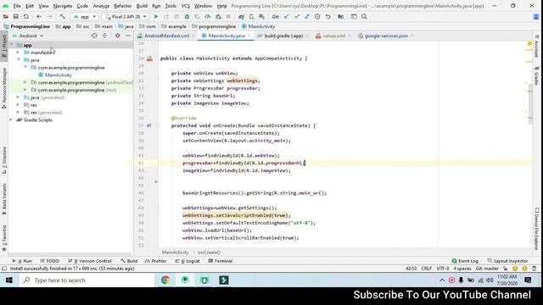Open the Event Log

coord(465,261)
